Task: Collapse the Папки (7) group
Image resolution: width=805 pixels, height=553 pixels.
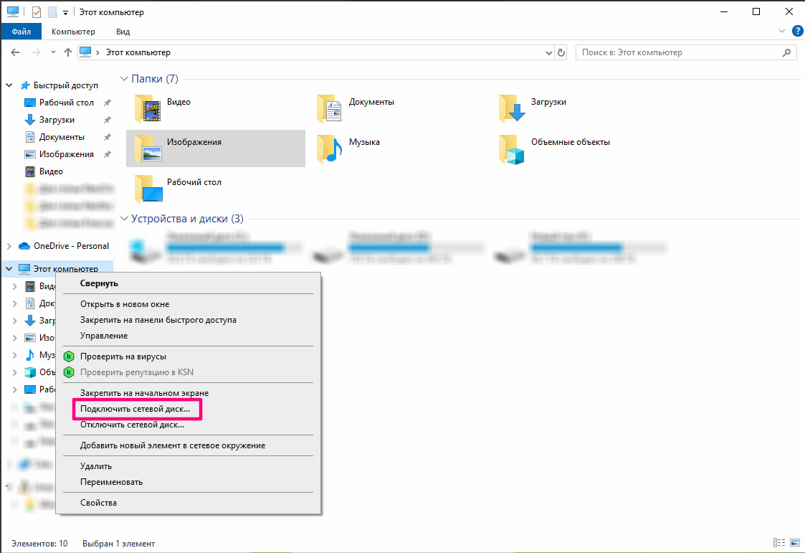Action: coord(124,79)
